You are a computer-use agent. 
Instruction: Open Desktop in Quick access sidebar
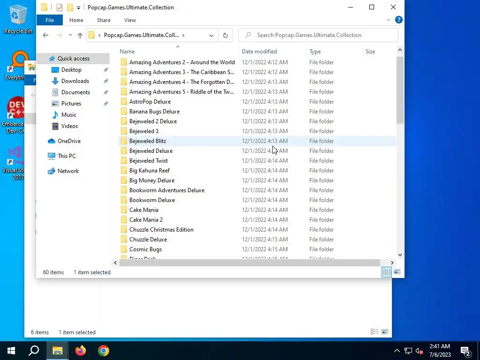(x=71, y=70)
